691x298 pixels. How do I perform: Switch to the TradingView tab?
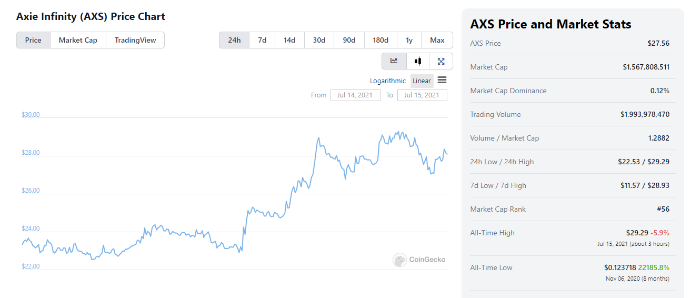135,40
